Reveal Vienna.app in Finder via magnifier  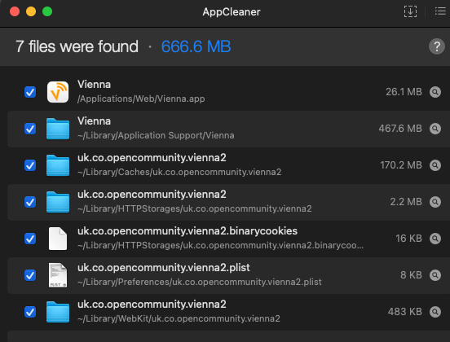tap(435, 92)
